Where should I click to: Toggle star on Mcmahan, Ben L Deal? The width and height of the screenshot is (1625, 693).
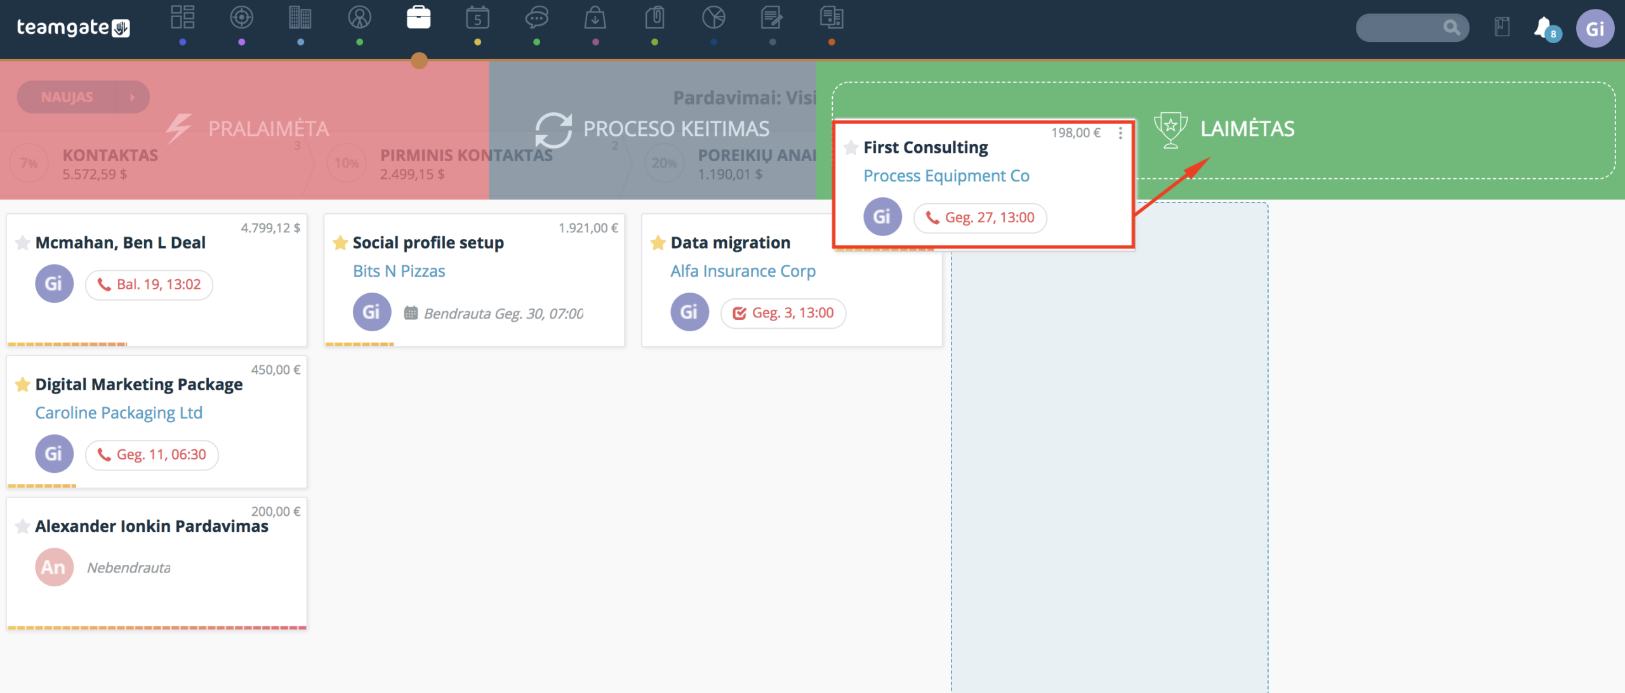pyautogui.click(x=22, y=243)
